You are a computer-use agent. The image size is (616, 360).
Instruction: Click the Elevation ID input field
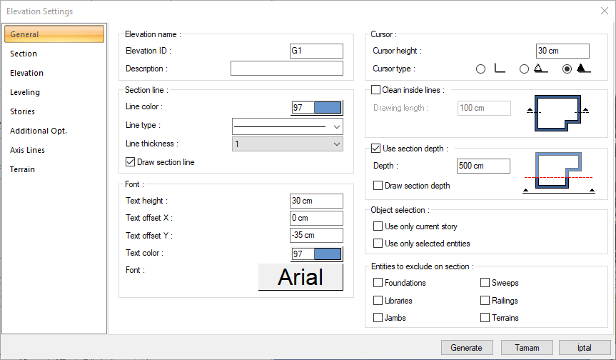click(x=316, y=51)
